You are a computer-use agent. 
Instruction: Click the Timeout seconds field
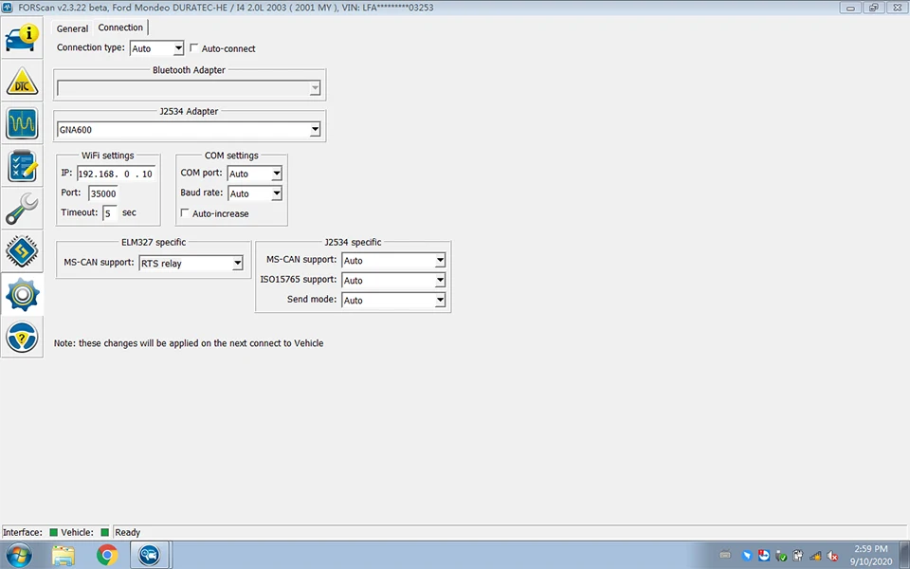click(110, 213)
